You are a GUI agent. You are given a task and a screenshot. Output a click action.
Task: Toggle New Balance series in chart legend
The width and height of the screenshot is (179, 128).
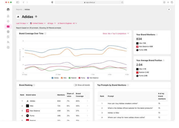[x=93, y=78]
